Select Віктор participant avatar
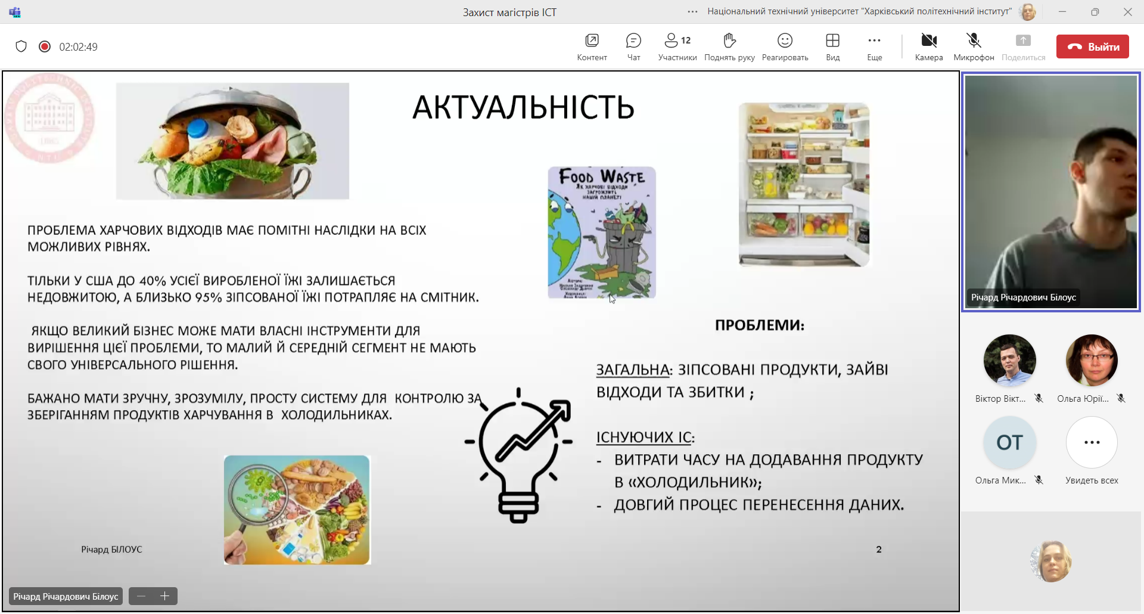The image size is (1144, 614). coord(1009,361)
